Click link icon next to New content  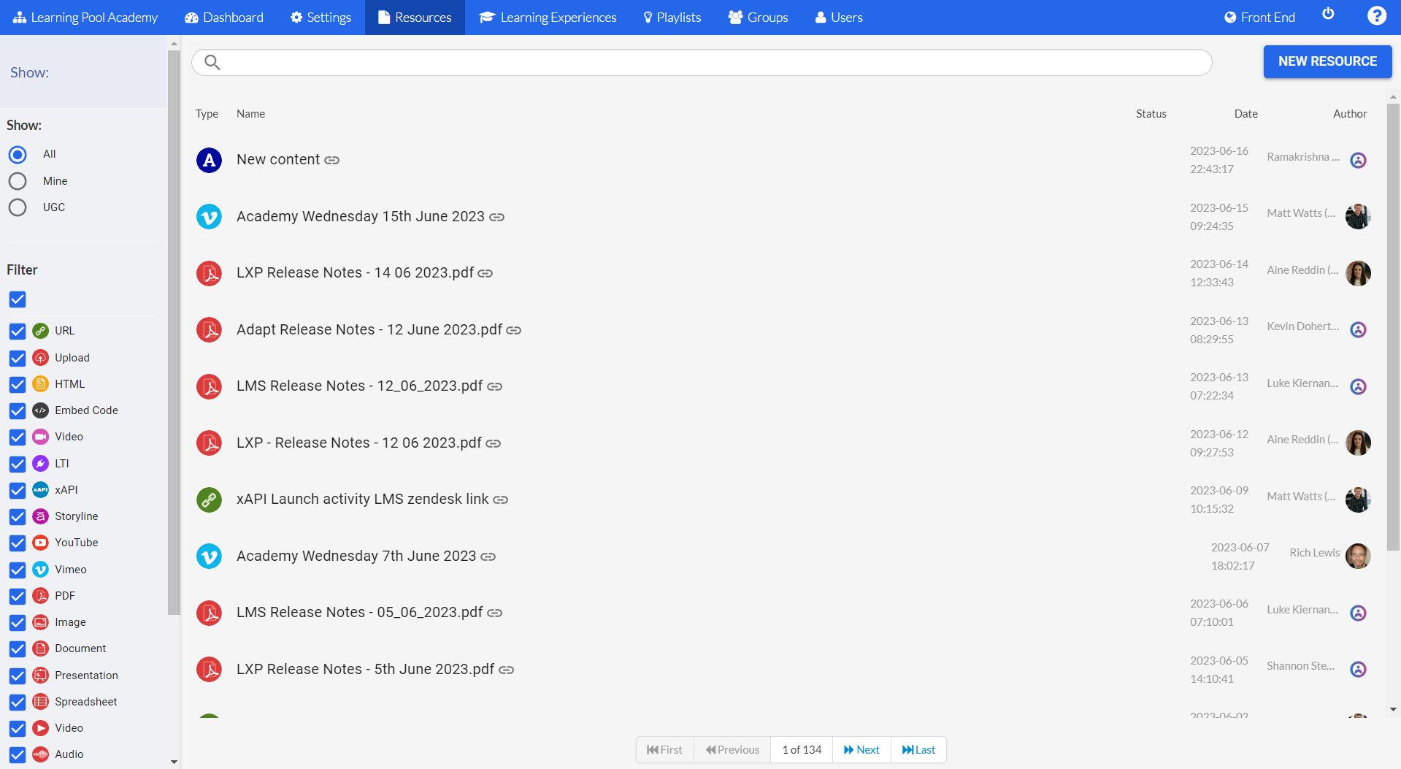[x=332, y=160]
